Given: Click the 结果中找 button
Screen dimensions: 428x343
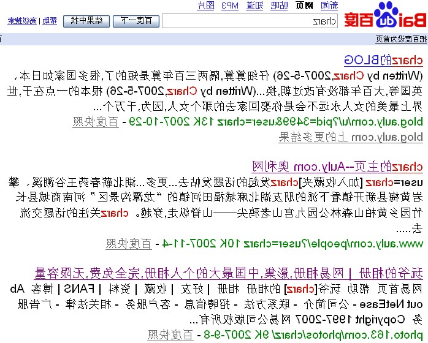Looking at the screenshot, I should coord(86,21).
